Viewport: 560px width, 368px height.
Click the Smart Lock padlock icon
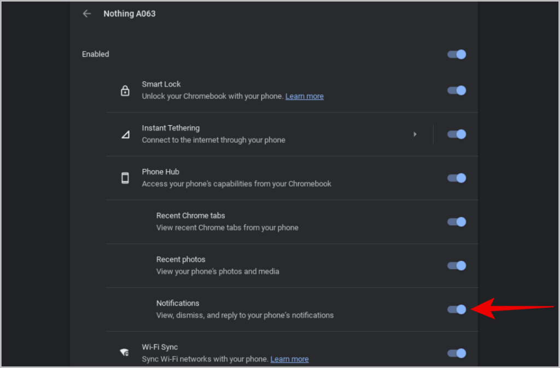pyautogui.click(x=125, y=91)
